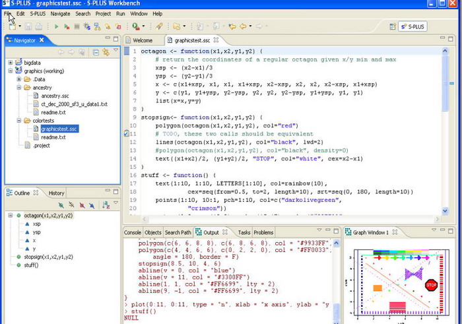The image size is (462, 324).
Task: Click the yellow crossed-out filter icon in Outline
Action: 71,205
